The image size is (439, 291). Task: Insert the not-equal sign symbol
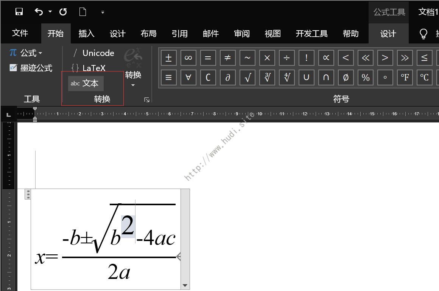(227, 58)
